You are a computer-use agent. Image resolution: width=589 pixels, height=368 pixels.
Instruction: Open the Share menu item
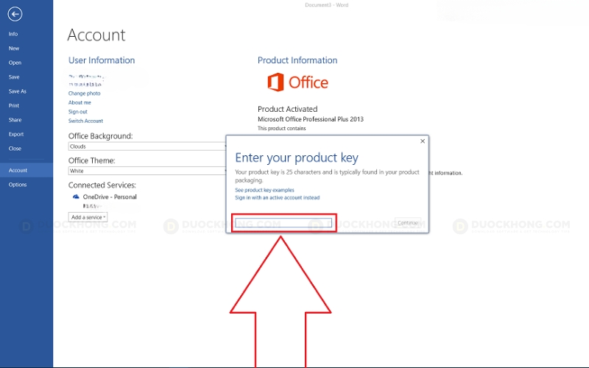[15, 120]
